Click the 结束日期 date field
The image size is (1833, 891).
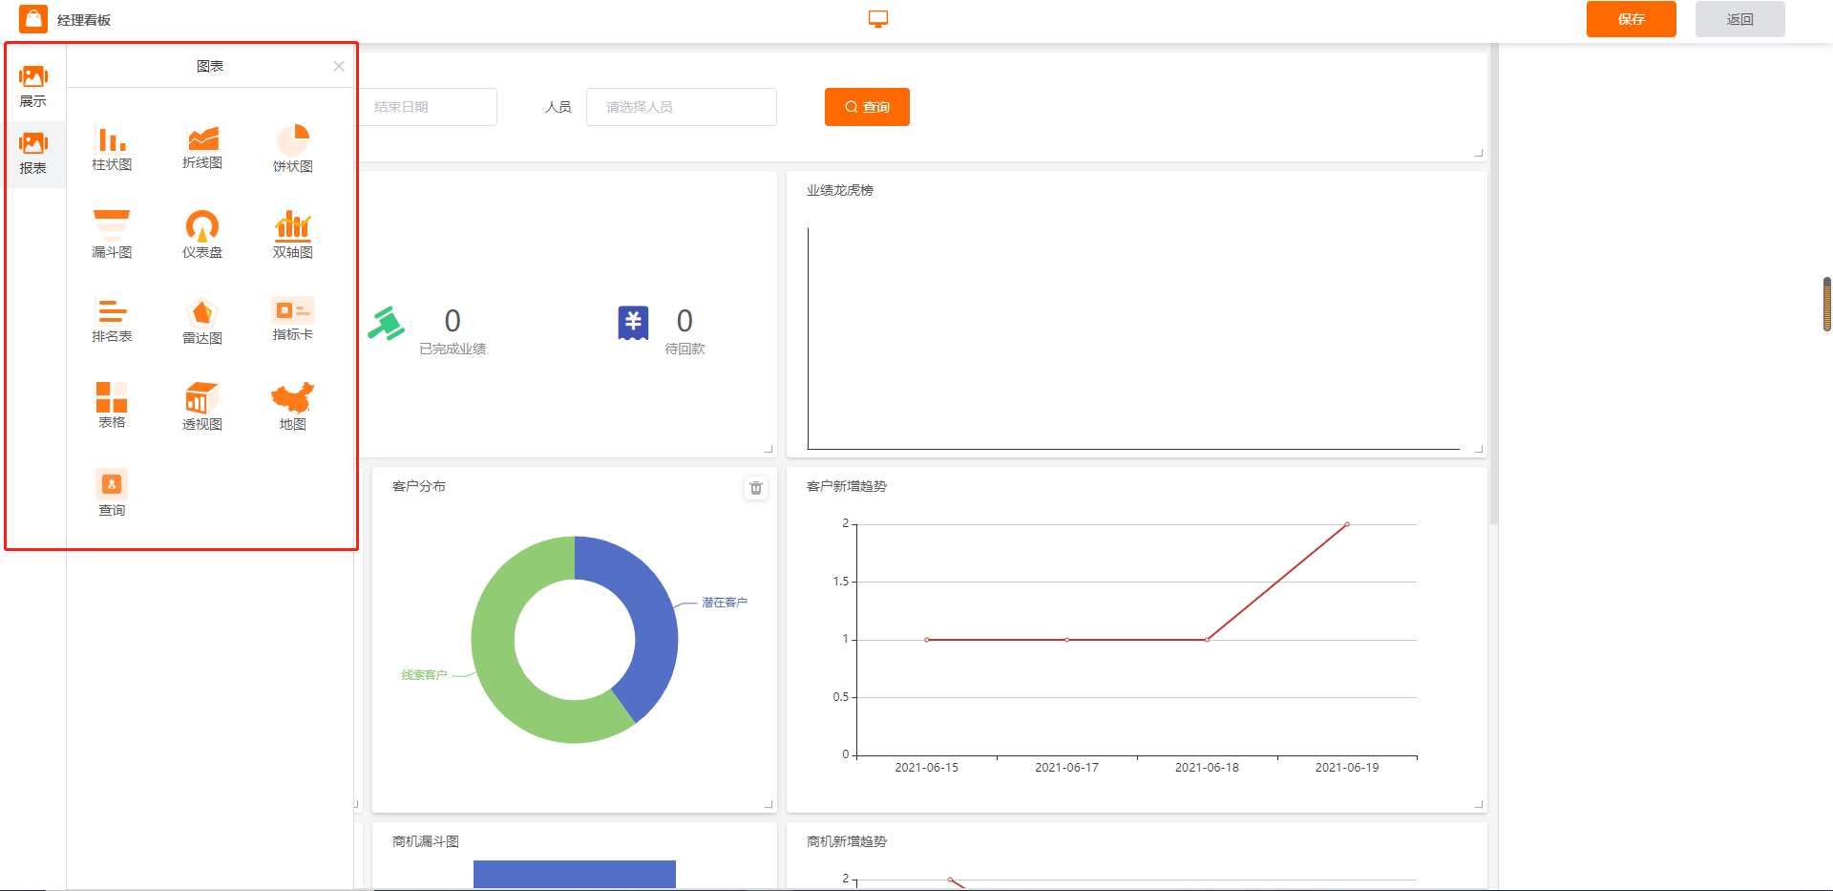point(427,107)
